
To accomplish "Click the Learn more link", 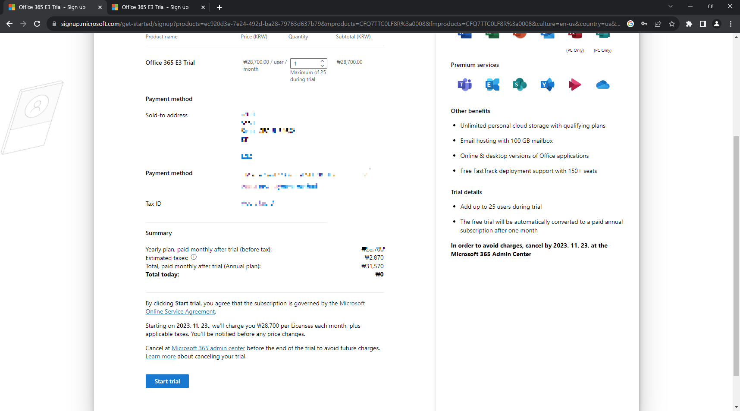I will 160,356.
